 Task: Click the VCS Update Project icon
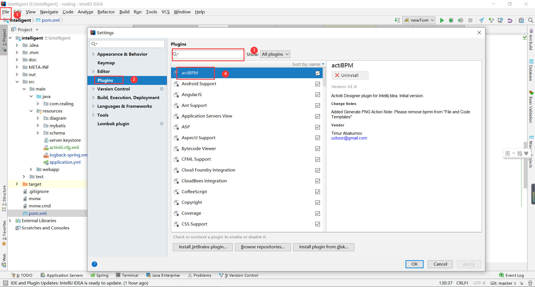tap(482, 20)
